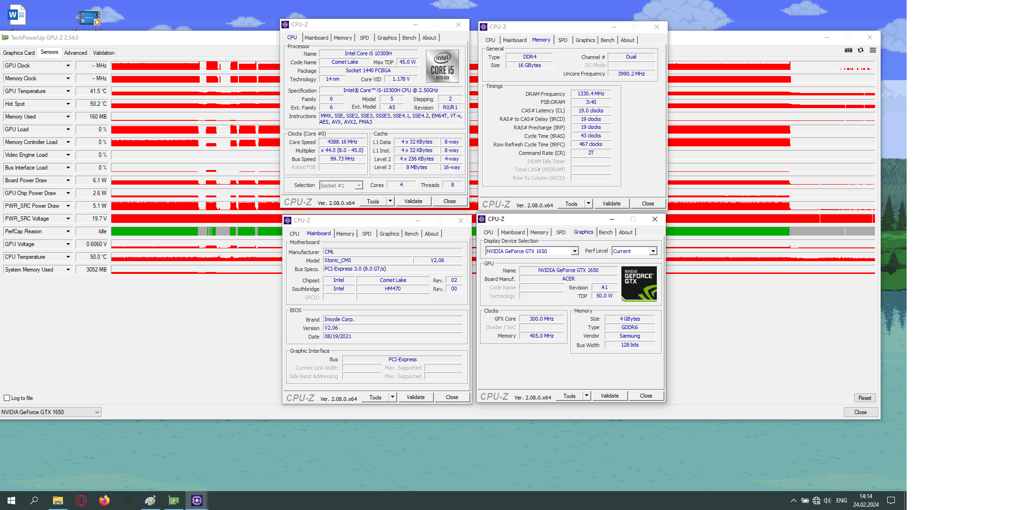Open GPU Clock sensor dropdown

click(x=68, y=66)
